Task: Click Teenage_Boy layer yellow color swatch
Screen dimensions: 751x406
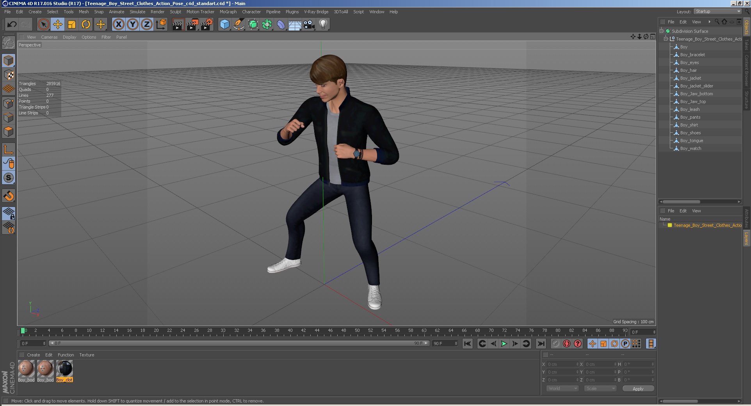Action: coord(670,225)
